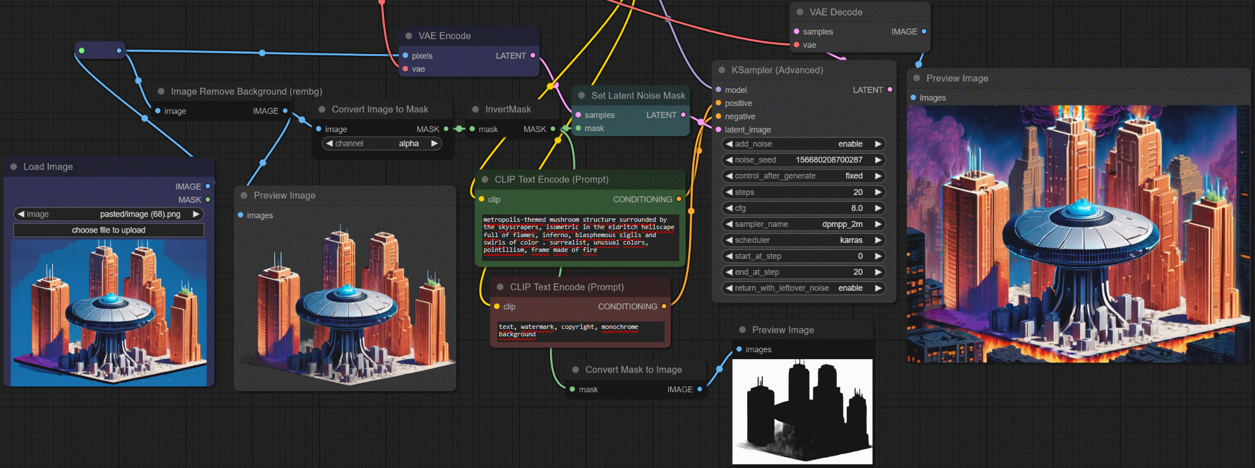Click the Set Latent Noise Mask collapse dot
Image resolution: width=1255 pixels, height=468 pixels.
point(581,96)
